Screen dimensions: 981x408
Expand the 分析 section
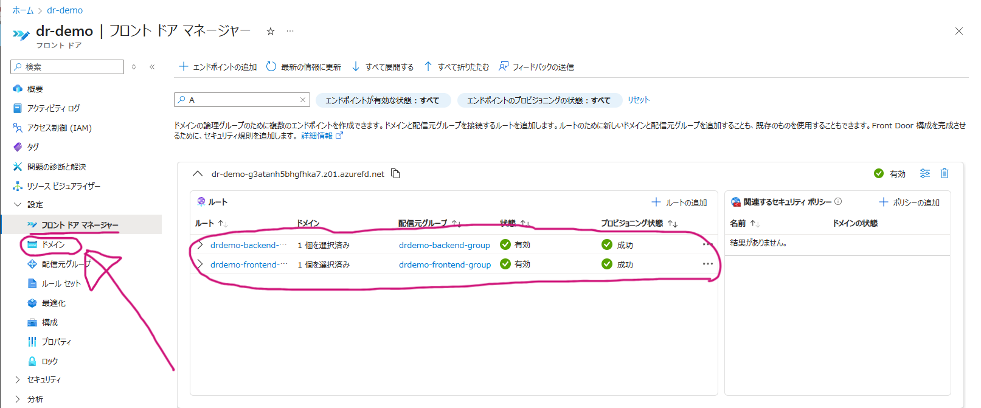click(x=18, y=399)
